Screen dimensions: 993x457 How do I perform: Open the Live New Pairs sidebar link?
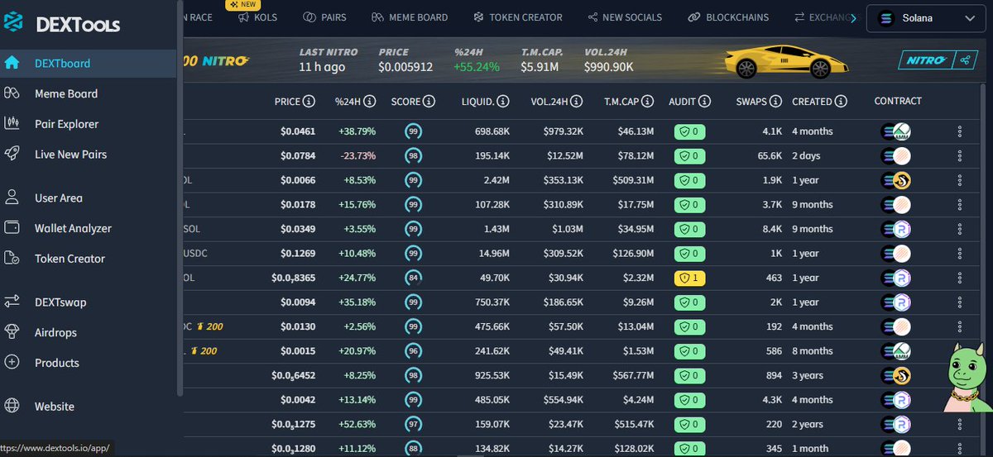[70, 155]
